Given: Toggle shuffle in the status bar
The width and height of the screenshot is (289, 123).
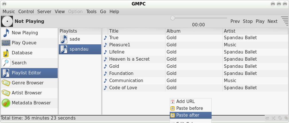Looking at the screenshot, I should [x=274, y=118].
